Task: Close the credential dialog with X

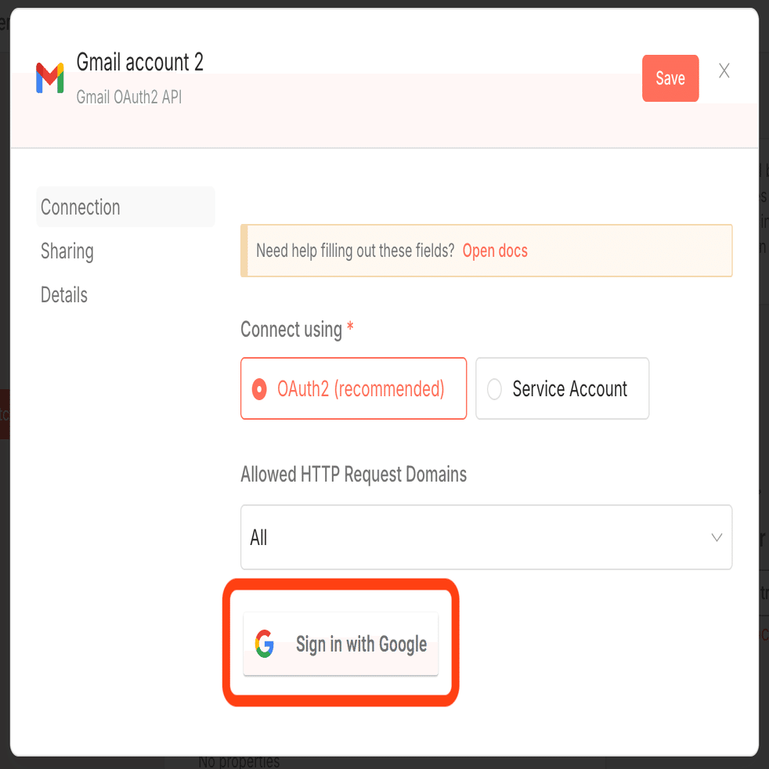Action: tap(724, 71)
